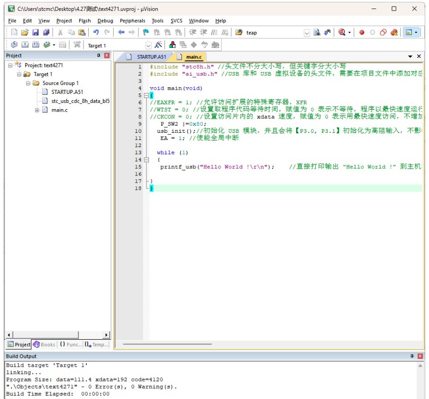Open Options for Target with the wand icon

tap(158, 45)
